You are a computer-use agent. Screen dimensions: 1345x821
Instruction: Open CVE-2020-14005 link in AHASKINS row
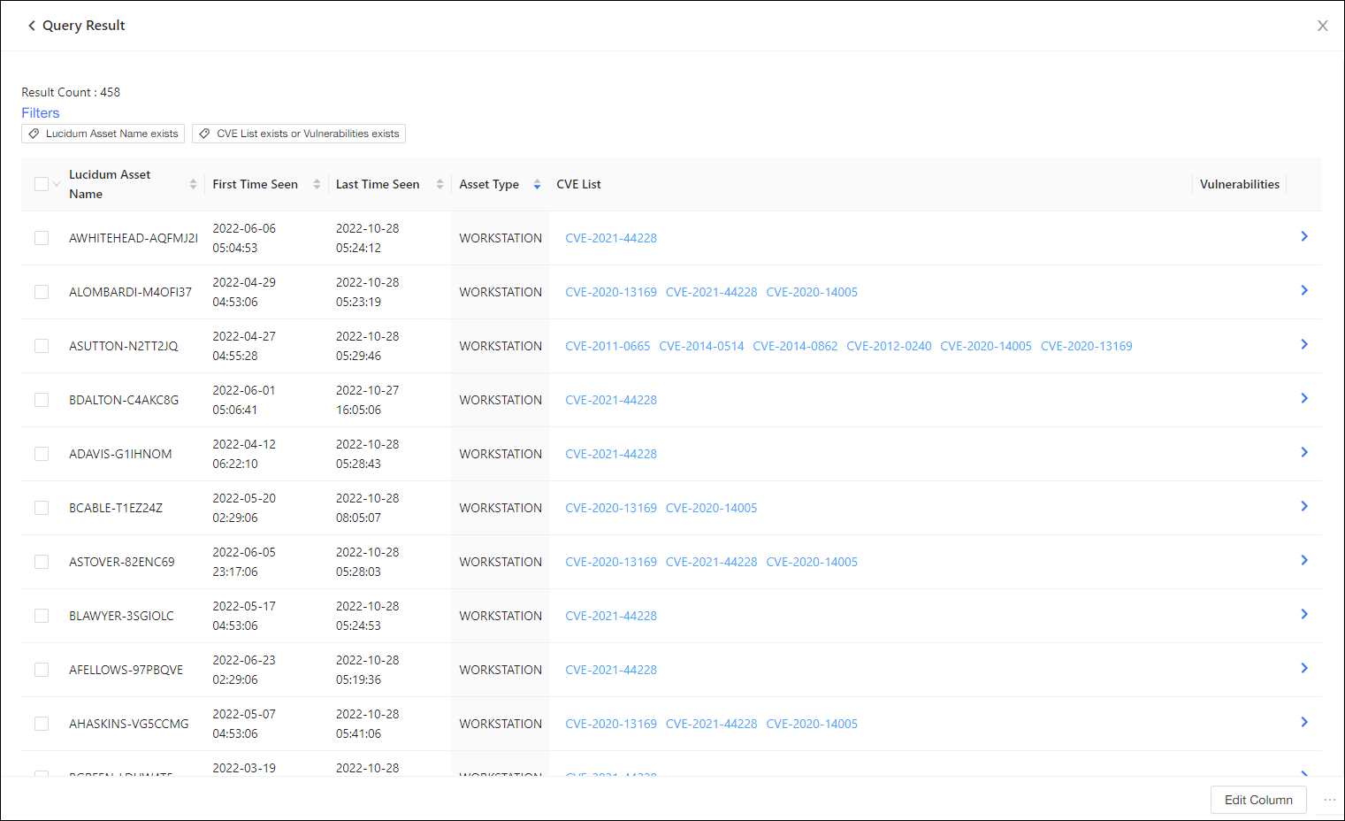coord(812,724)
